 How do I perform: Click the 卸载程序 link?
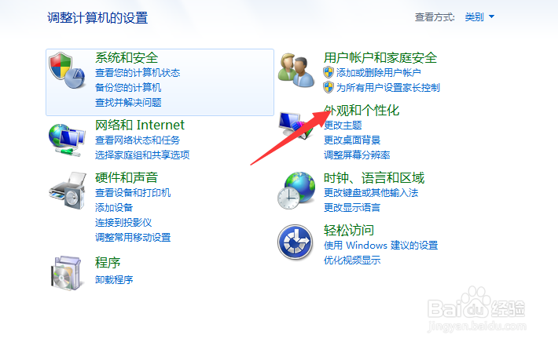tap(114, 279)
